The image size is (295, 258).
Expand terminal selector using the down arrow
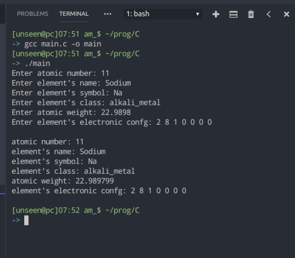[198, 14]
